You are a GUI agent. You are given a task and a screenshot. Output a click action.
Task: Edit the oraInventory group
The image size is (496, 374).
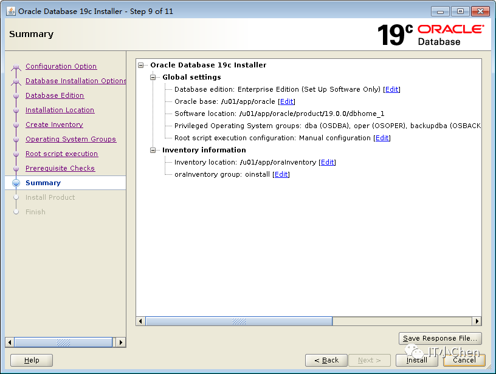(x=281, y=174)
